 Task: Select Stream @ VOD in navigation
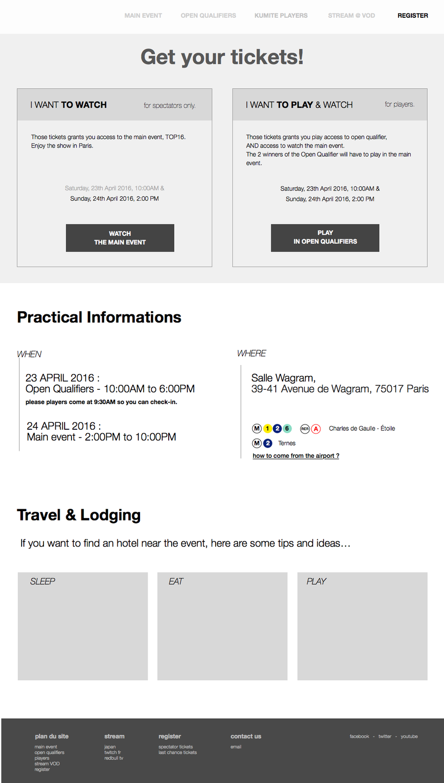coord(351,16)
